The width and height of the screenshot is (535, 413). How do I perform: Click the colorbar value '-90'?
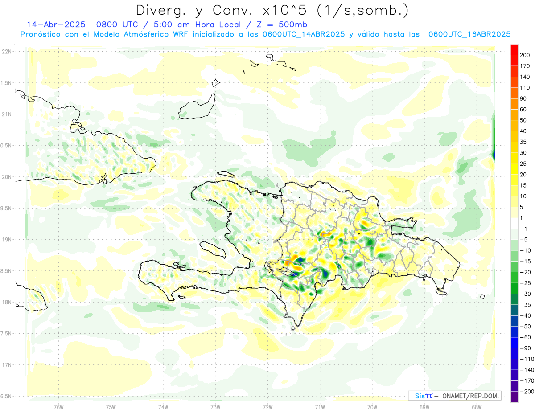[525, 348]
